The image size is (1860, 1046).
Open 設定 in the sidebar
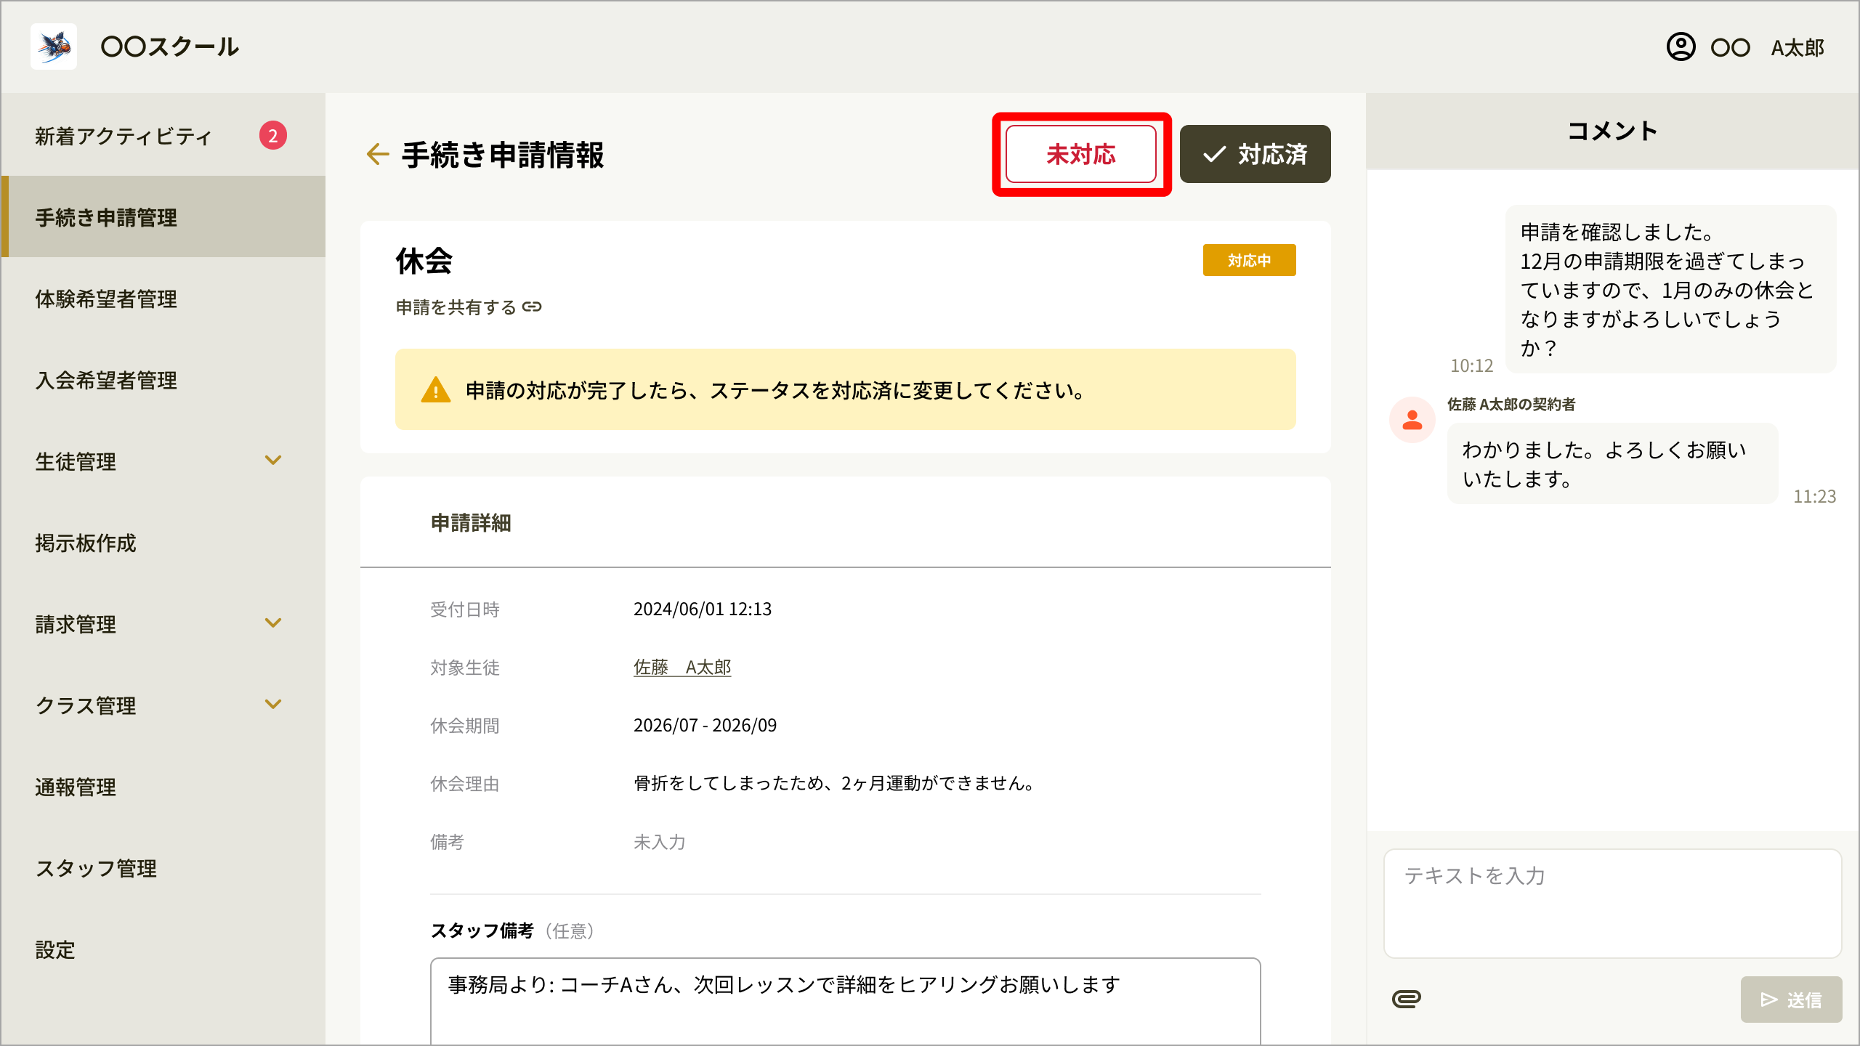[x=163, y=949]
